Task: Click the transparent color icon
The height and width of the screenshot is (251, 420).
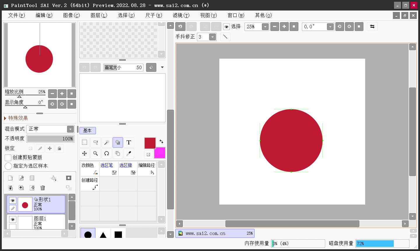Action: [x=148, y=154]
